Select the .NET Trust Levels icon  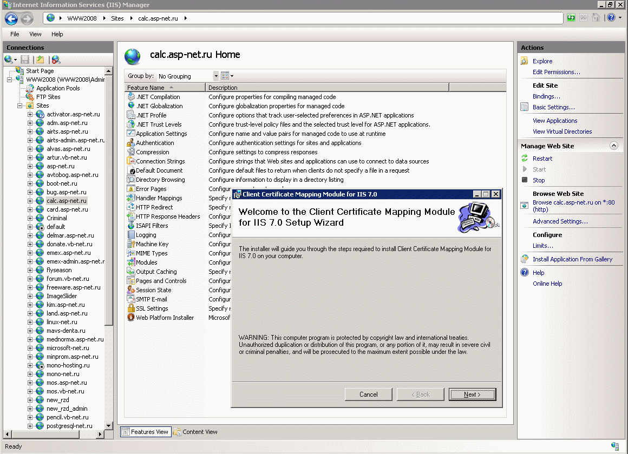131,124
